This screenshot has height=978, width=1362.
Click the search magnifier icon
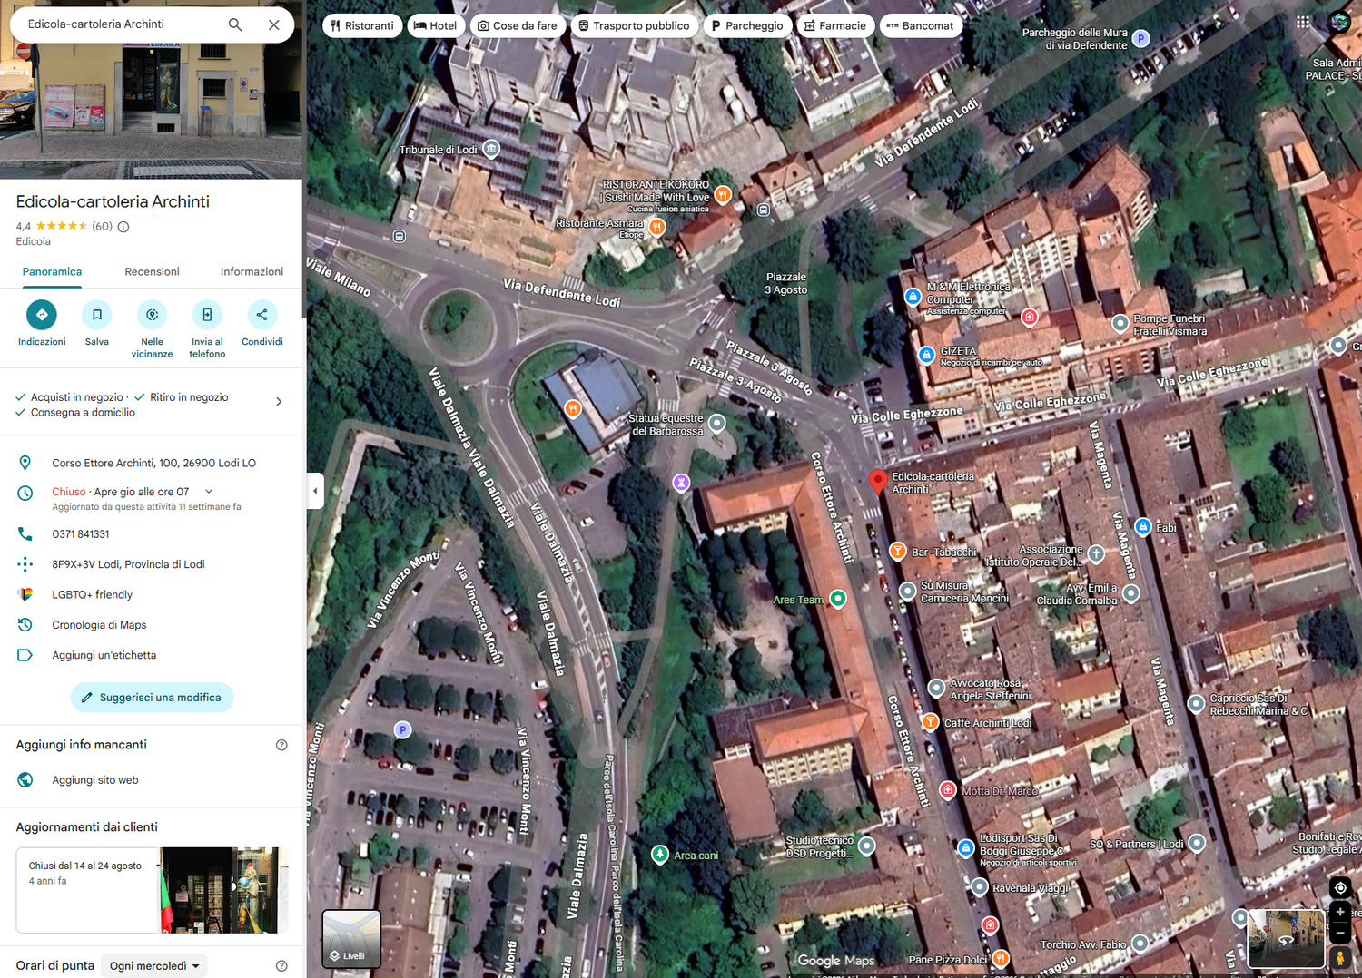(235, 24)
